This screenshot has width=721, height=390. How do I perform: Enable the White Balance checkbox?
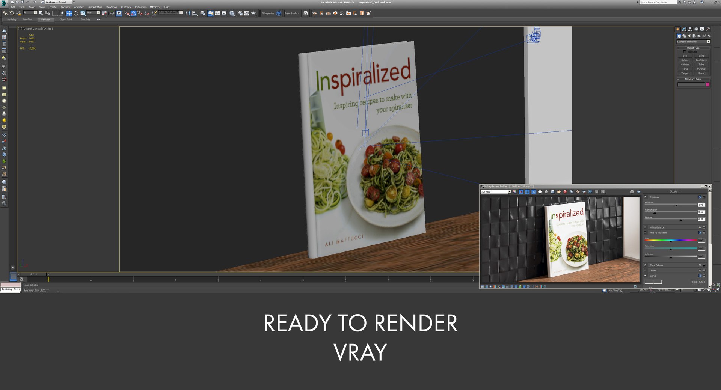[x=645, y=227]
